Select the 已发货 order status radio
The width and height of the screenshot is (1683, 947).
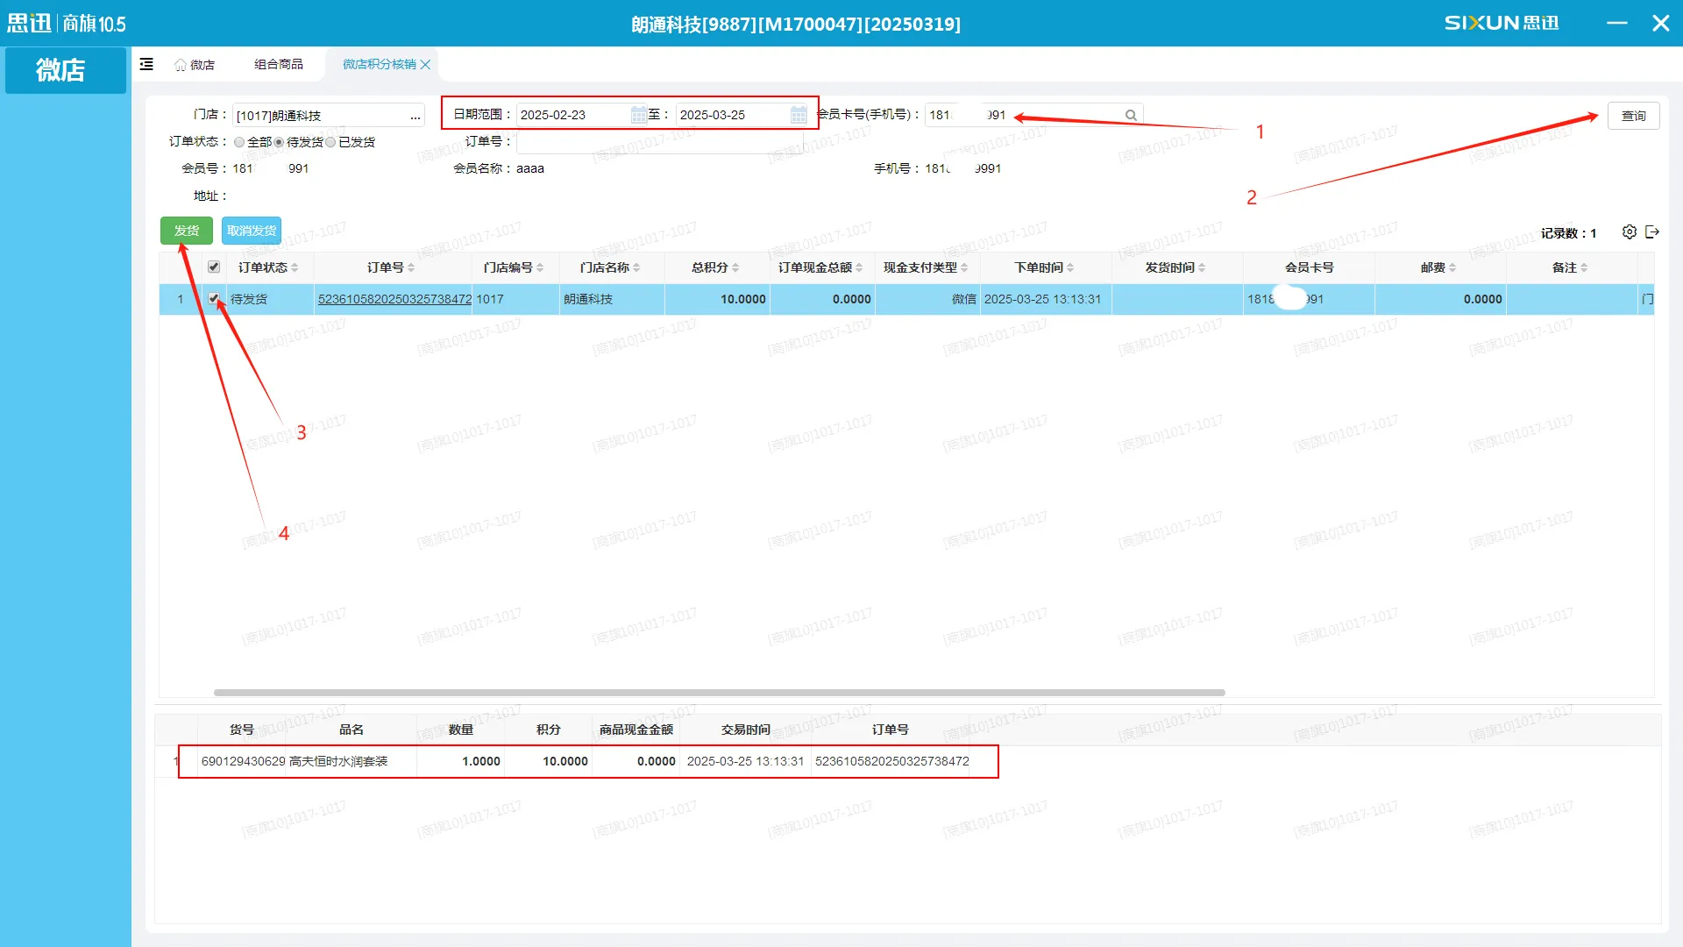(330, 142)
